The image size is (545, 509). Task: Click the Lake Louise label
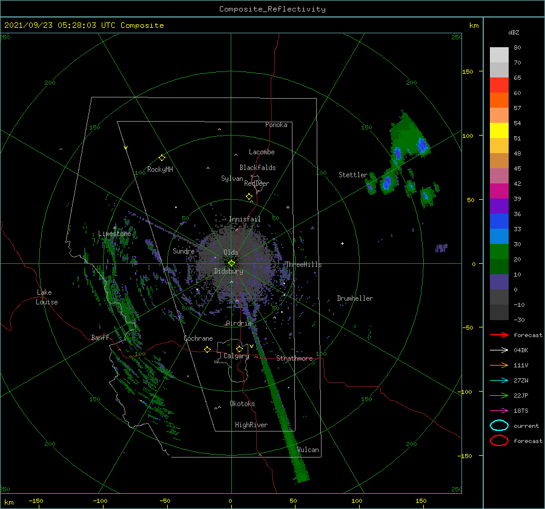pos(47,297)
